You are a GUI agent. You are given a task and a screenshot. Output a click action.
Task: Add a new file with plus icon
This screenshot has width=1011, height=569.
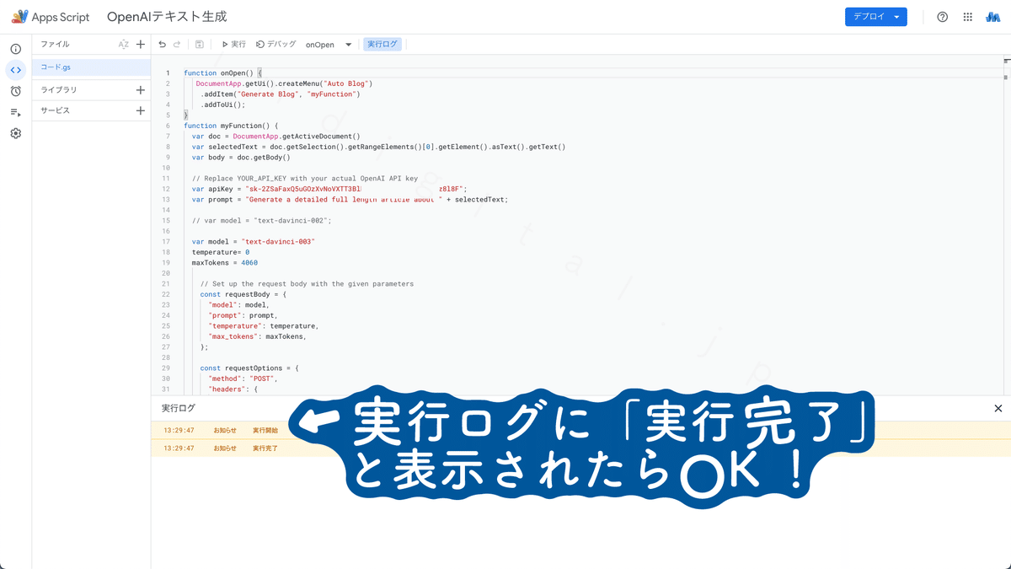(x=141, y=45)
